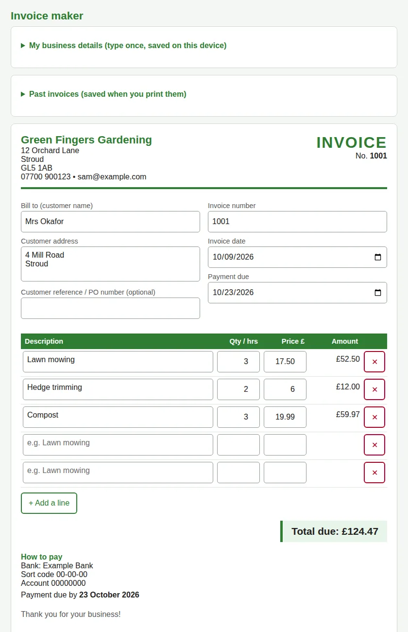Click the Account 00000000 line
The height and width of the screenshot is (632, 408).
click(53, 583)
